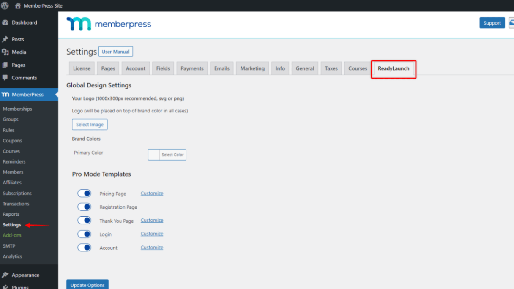Open the Info tab
This screenshot has width=514, height=289.
point(280,68)
